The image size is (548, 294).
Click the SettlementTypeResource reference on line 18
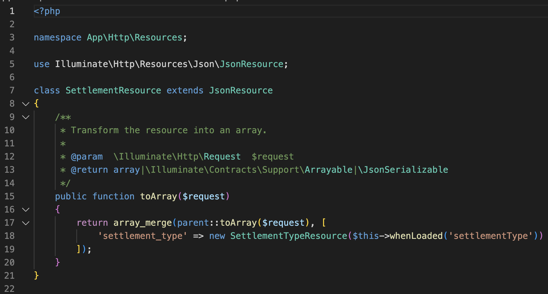tap(288, 236)
